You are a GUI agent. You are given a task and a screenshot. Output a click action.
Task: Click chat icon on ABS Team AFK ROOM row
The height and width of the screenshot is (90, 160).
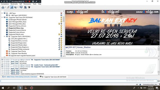coord(61,15)
